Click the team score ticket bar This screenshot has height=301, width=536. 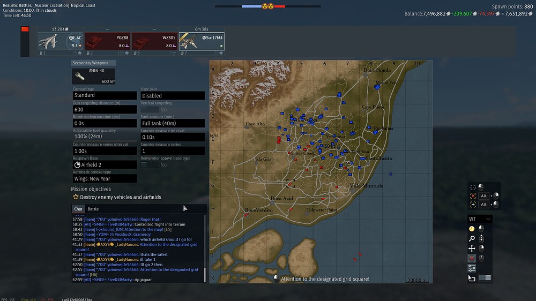tap(267, 6)
